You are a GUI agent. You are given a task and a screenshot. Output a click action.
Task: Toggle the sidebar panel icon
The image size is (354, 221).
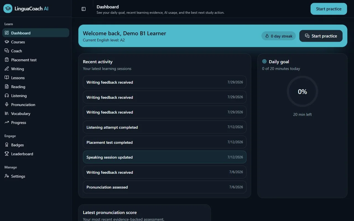click(x=84, y=9)
